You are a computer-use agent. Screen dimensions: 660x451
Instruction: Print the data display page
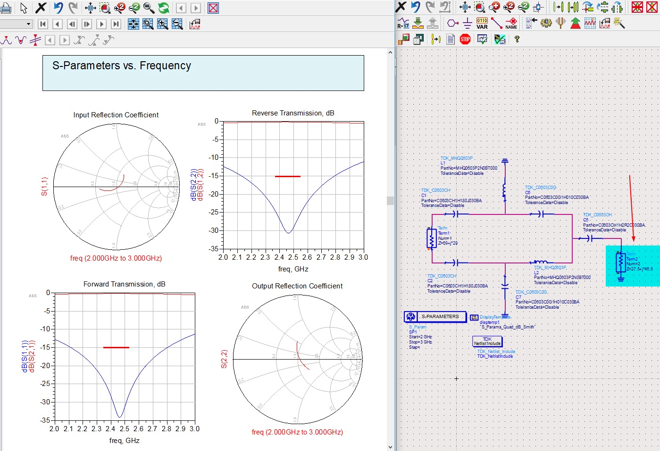point(6,8)
